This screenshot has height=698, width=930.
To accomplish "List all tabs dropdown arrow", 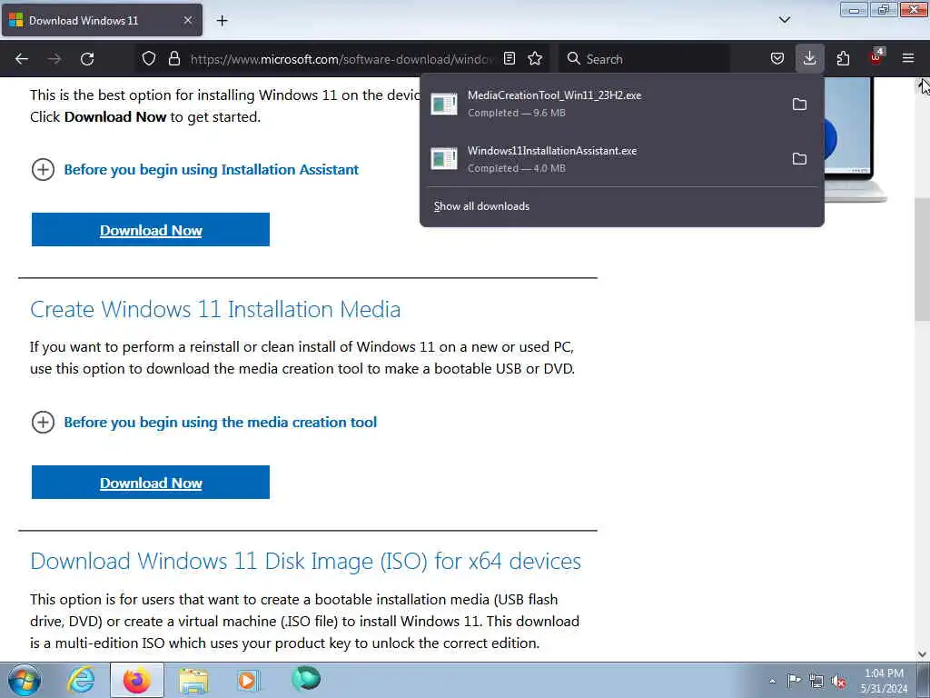I will (x=785, y=20).
